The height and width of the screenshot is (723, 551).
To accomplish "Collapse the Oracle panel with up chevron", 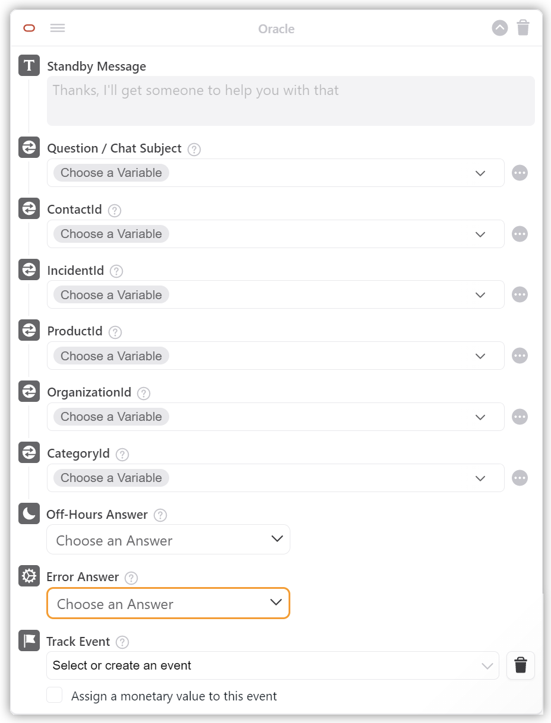I will [500, 28].
